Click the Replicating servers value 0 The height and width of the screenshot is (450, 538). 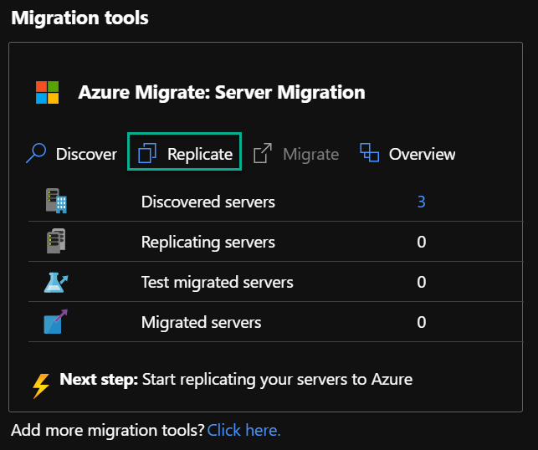(x=422, y=242)
